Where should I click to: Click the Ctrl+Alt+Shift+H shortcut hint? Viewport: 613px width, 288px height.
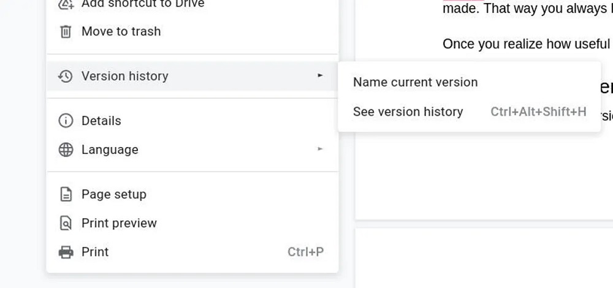point(538,112)
